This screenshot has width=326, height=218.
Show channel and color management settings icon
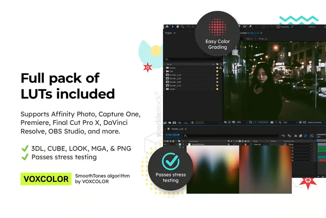(x=280, y=122)
